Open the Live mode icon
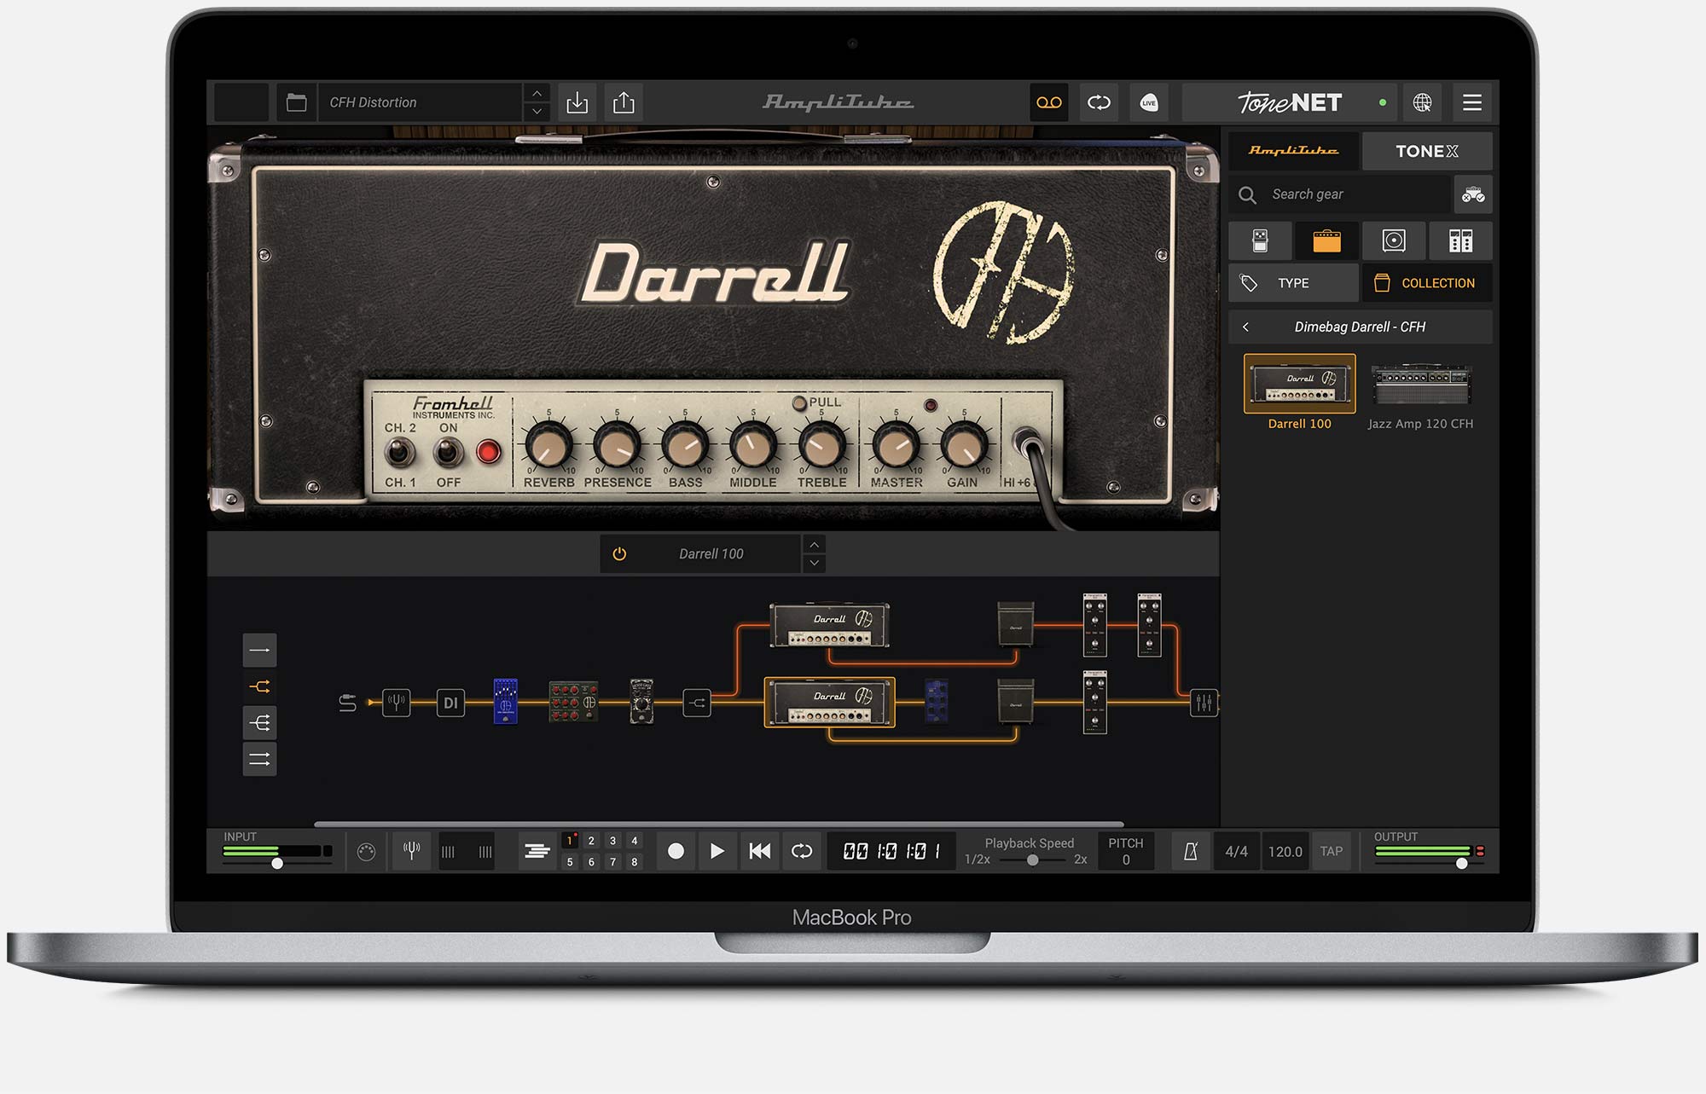This screenshot has width=1706, height=1094. pos(1149,102)
